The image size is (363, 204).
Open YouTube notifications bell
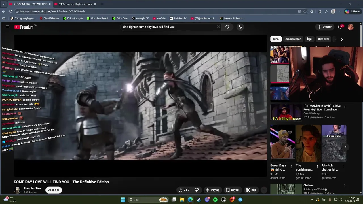340,27
